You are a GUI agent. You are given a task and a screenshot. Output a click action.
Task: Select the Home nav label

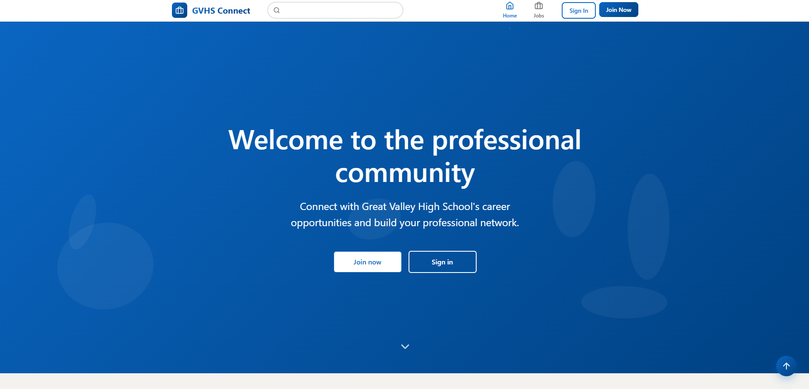click(x=509, y=16)
